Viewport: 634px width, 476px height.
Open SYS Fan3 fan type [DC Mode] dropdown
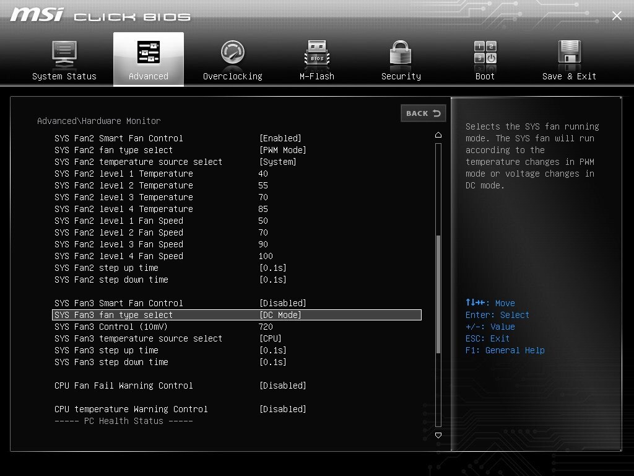pos(280,315)
